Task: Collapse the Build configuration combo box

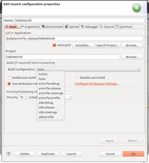Action: pyautogui.click(x=88, y=69)
